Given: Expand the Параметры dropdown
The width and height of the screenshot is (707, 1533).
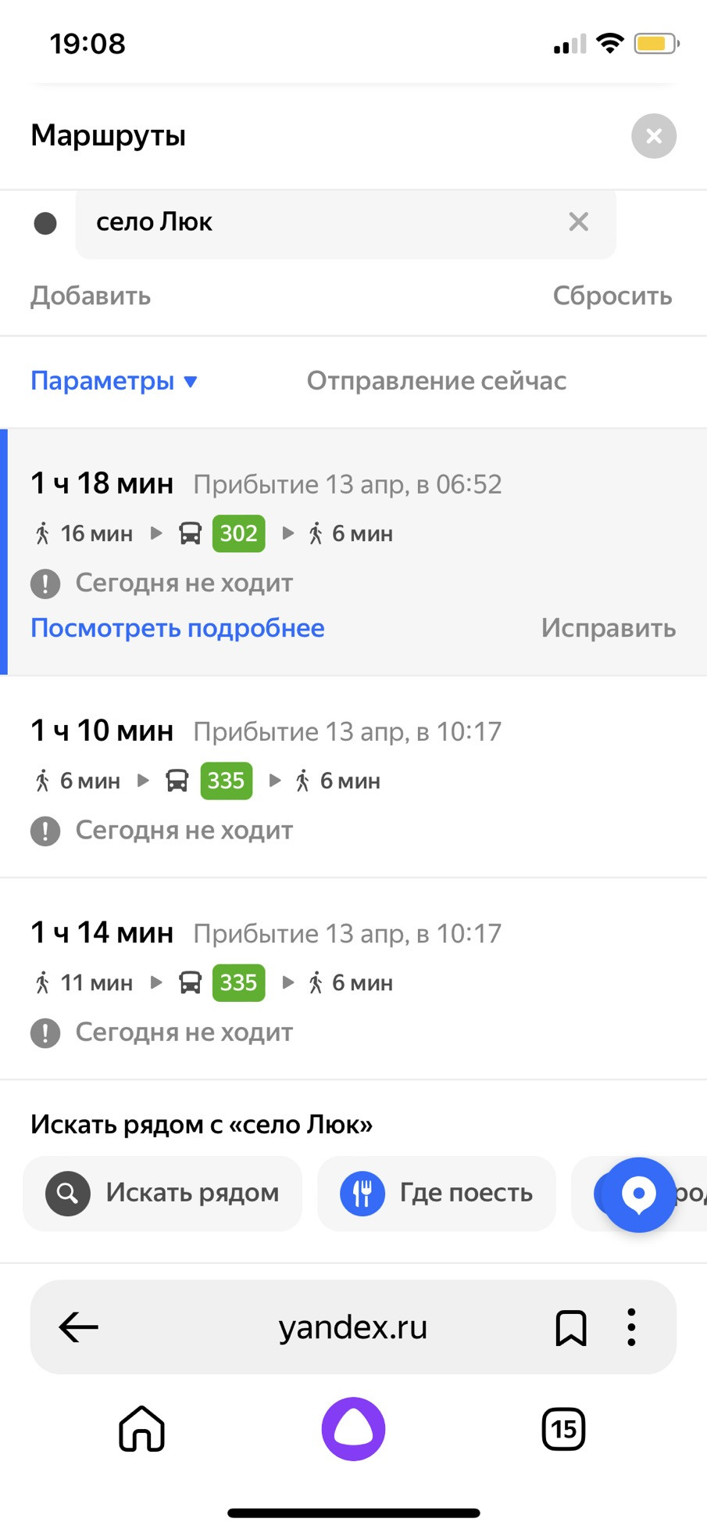Looking at the screenshot, I should 114,381.
